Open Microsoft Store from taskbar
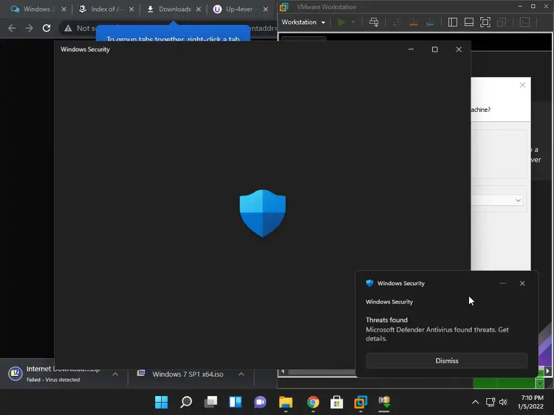The height and width of the screenshot is (415, 554). 337,402
